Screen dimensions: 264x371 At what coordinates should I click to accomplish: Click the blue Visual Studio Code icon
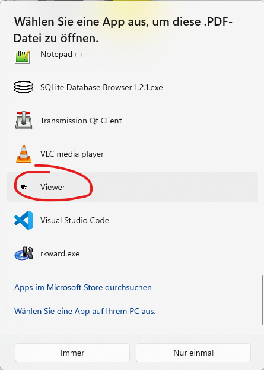coord(23,220)
